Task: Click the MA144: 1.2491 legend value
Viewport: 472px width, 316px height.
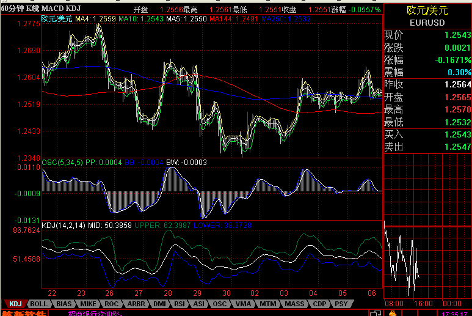Action: click(234, 19)
